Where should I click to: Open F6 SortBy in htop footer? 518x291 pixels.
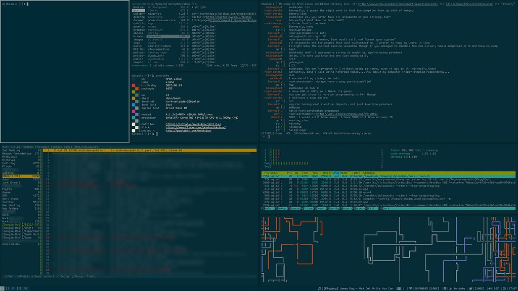click(334, 209)
